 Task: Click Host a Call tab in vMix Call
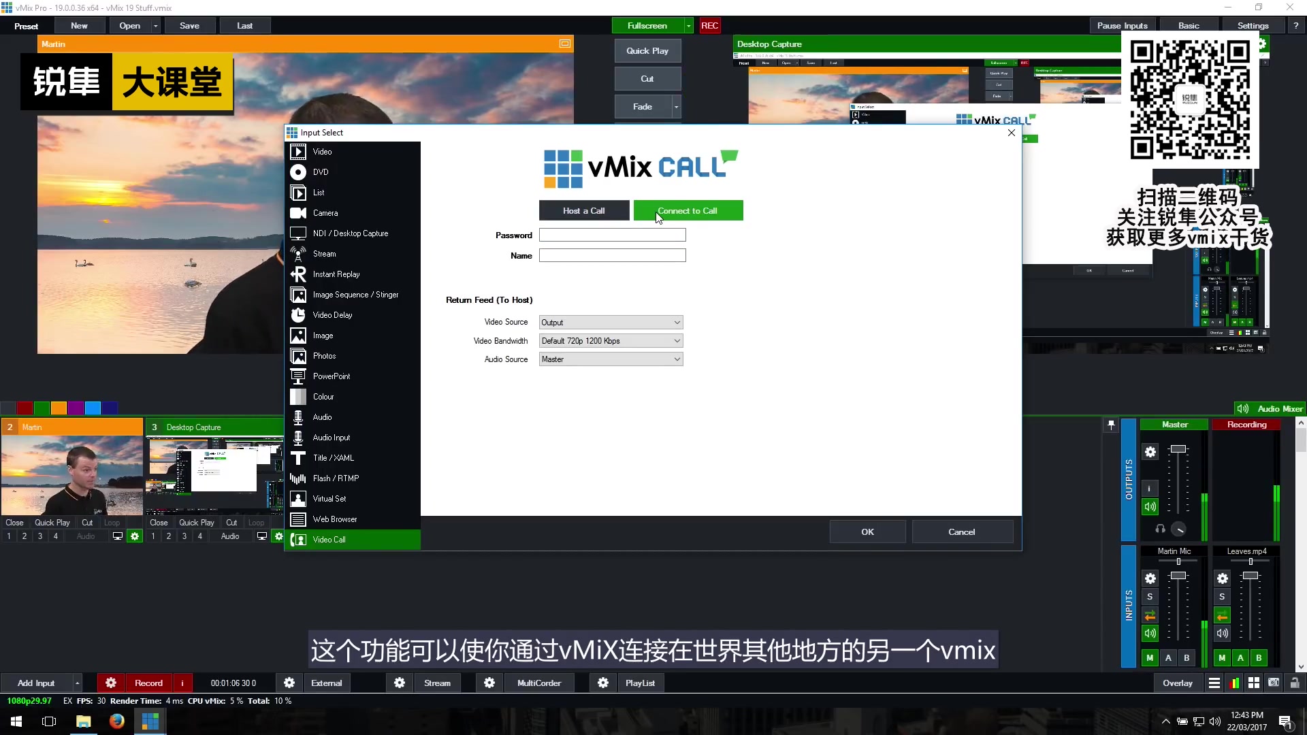[583, 210]
